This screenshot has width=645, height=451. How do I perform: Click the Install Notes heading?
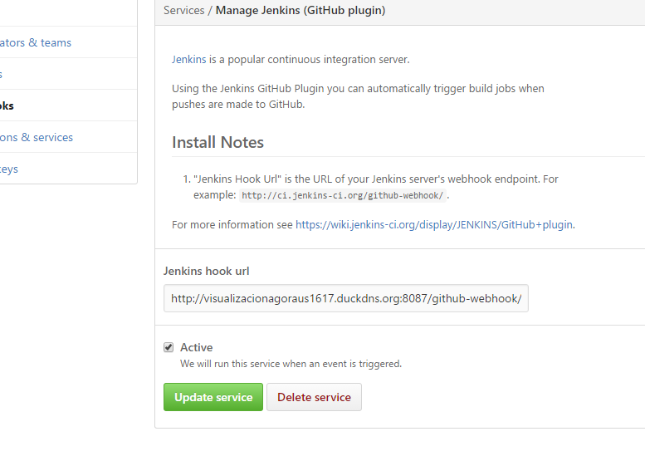[217, 142]
